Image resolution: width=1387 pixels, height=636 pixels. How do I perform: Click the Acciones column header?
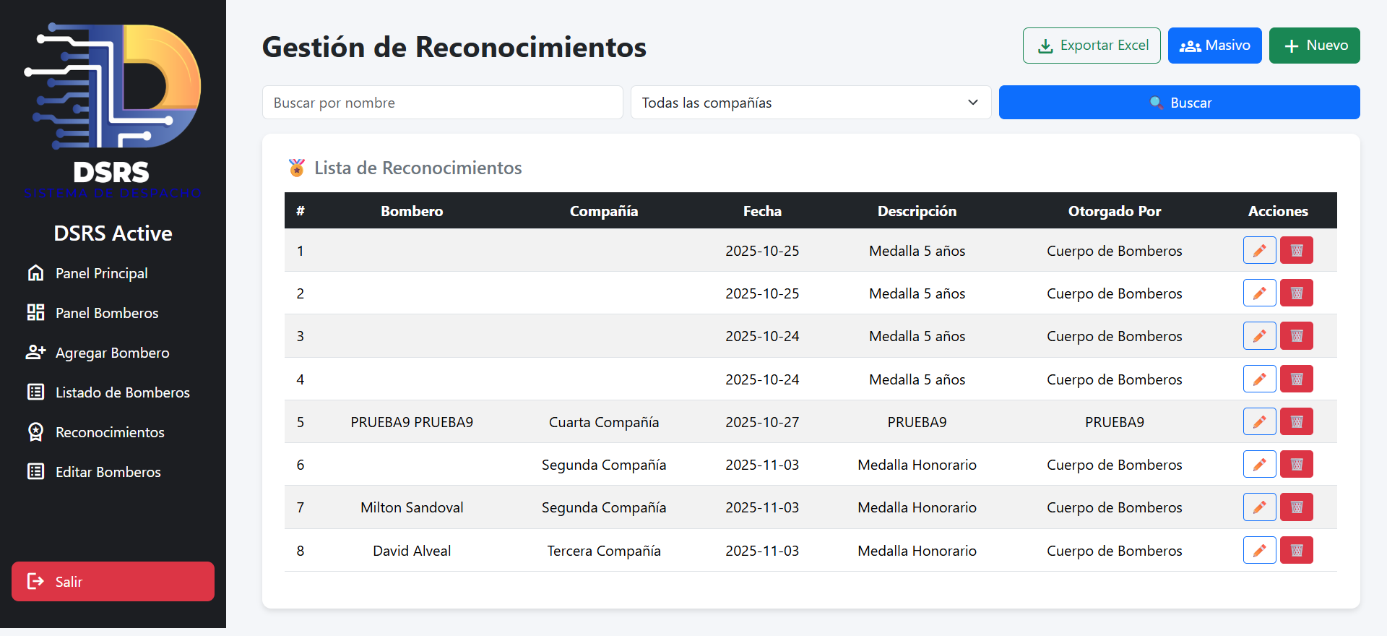click(1278, 211)
